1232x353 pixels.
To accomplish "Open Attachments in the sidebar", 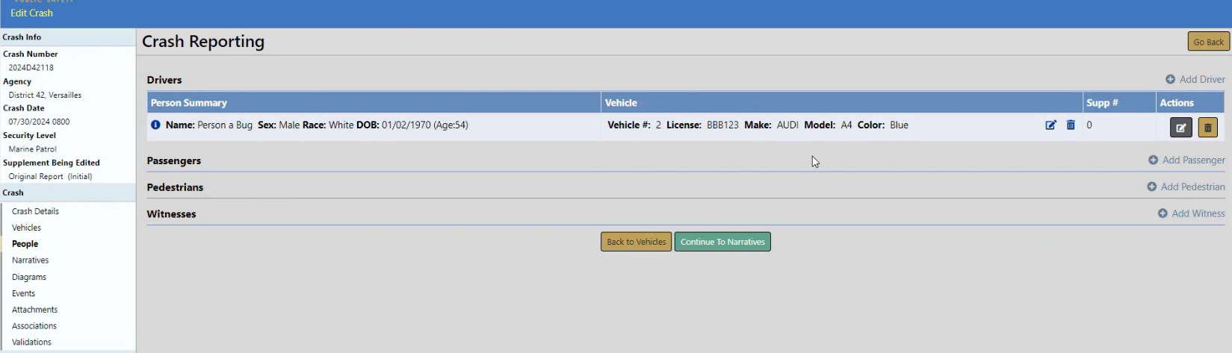I will point(34,310).
